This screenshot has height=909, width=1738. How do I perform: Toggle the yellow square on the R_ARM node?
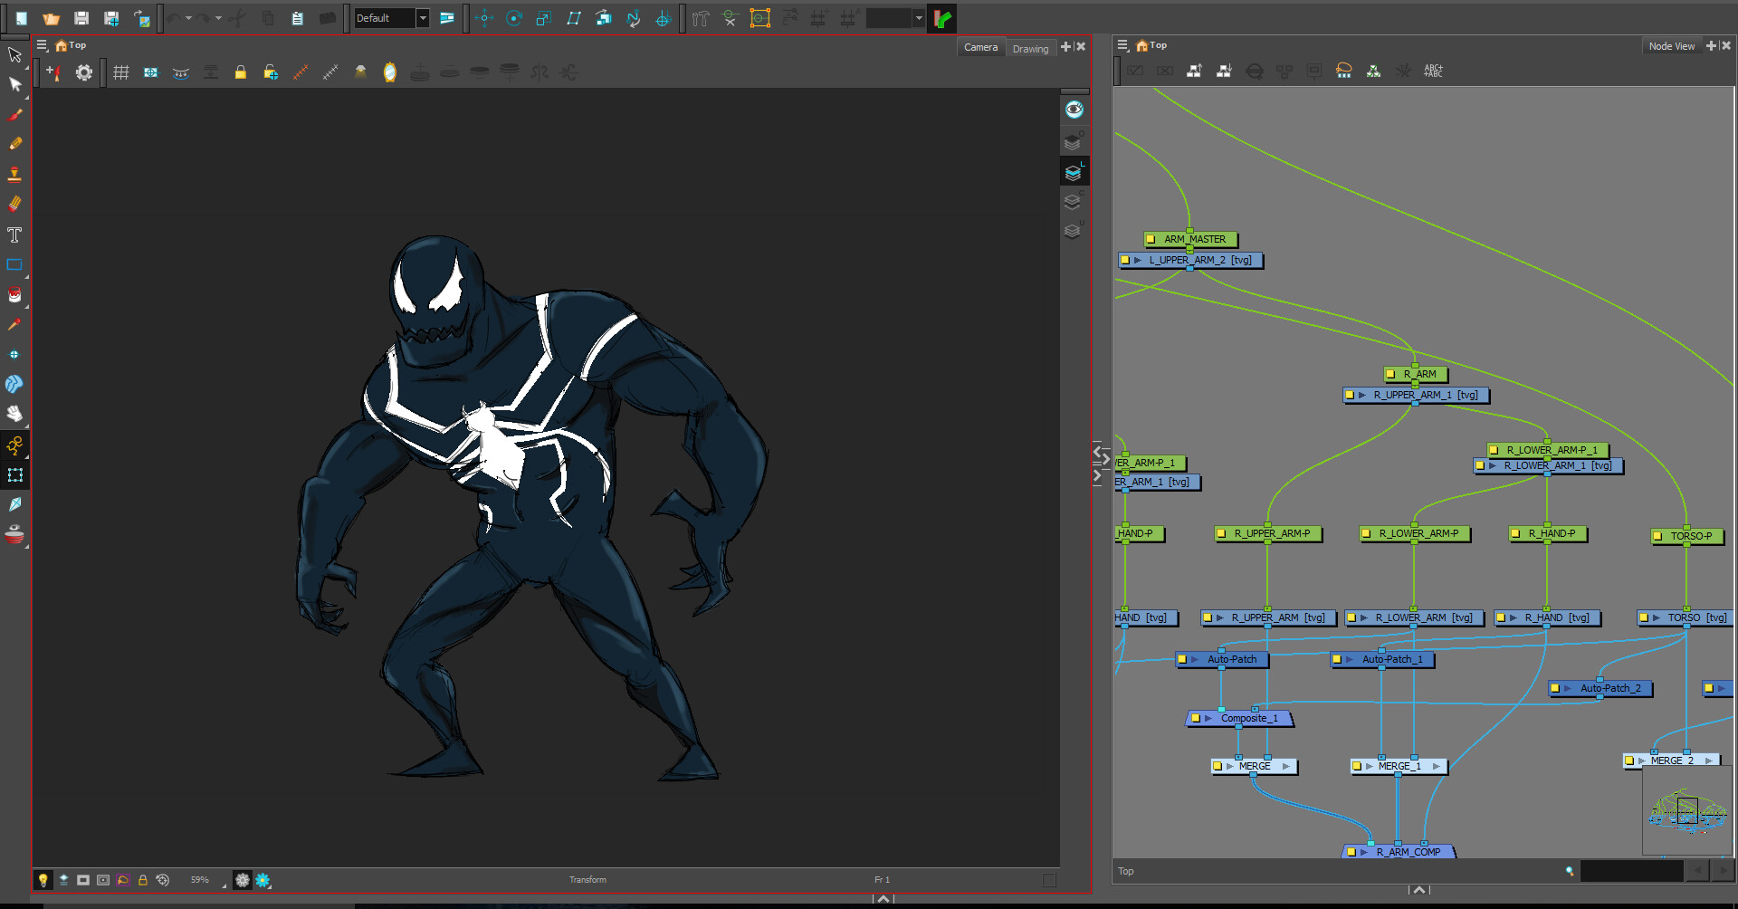1390,374
